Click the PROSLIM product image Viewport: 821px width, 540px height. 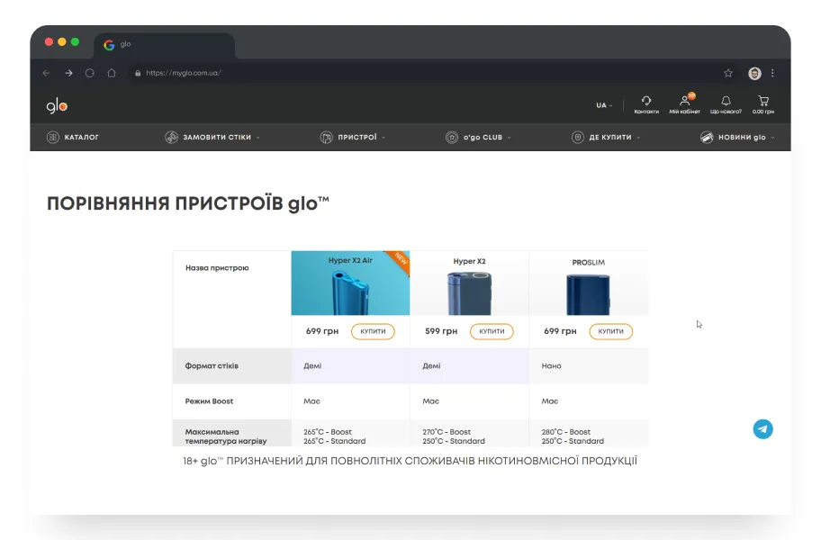(x=589, y=294)
